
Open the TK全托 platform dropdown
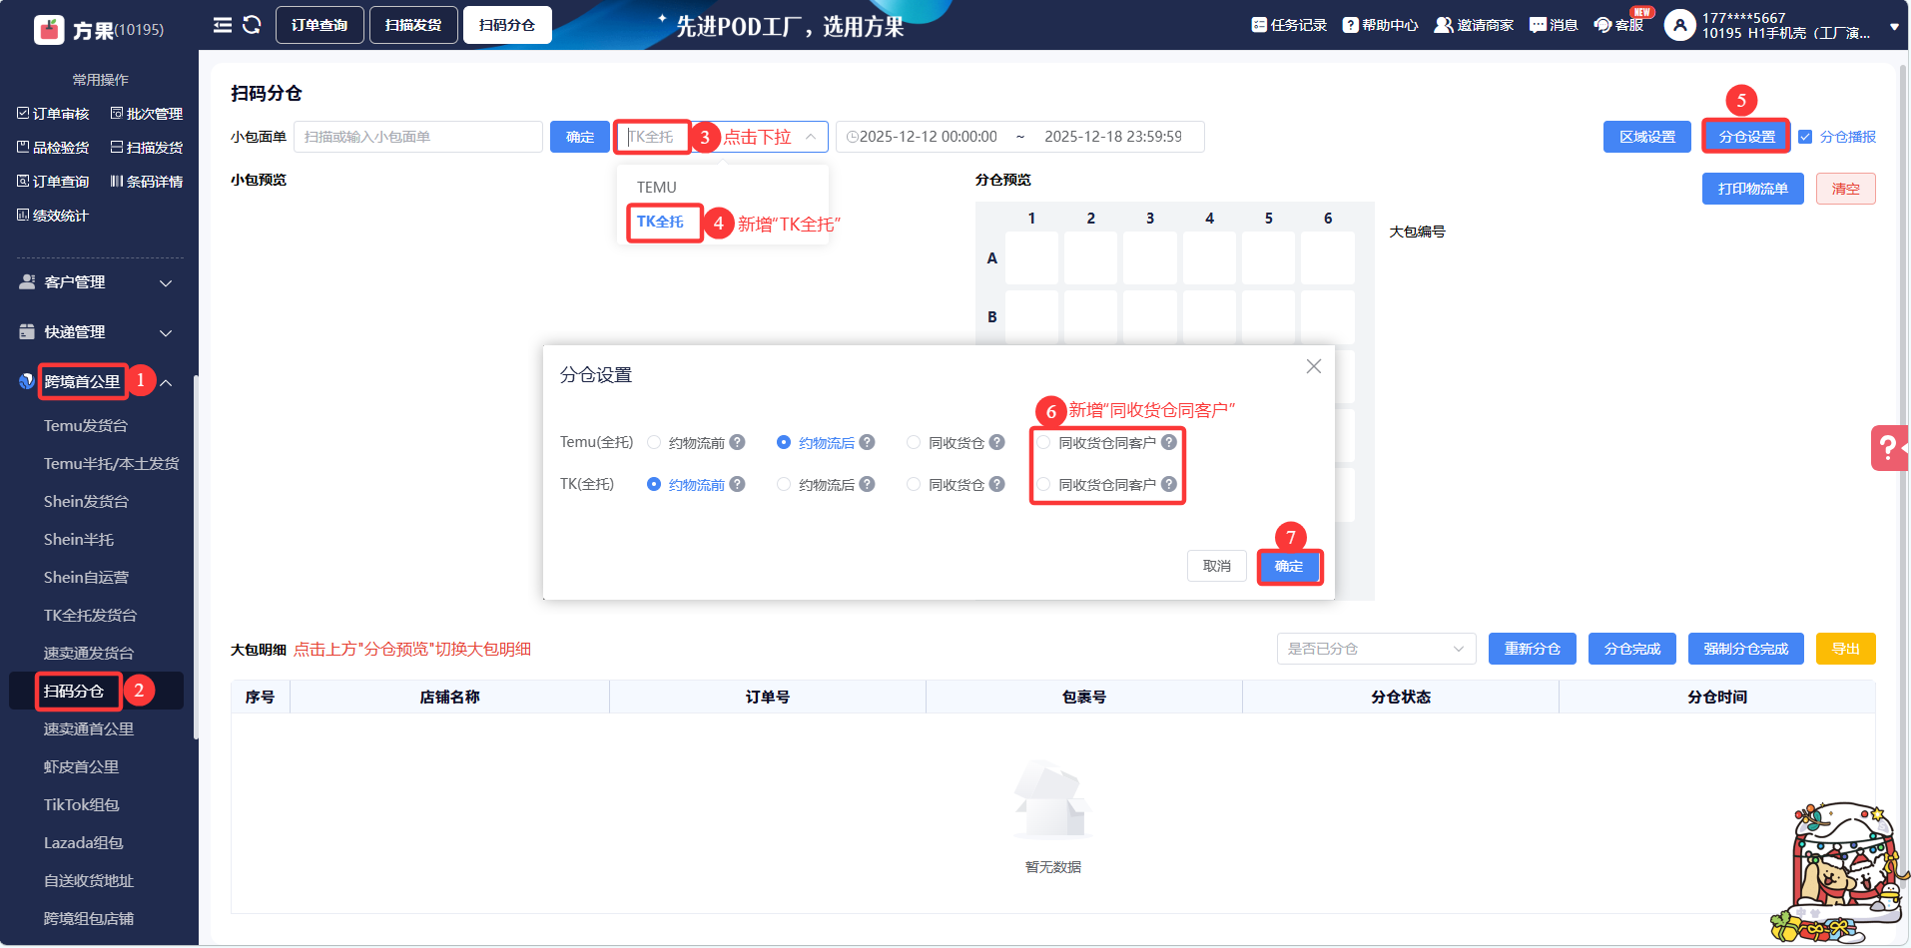[x=722, y=137]
